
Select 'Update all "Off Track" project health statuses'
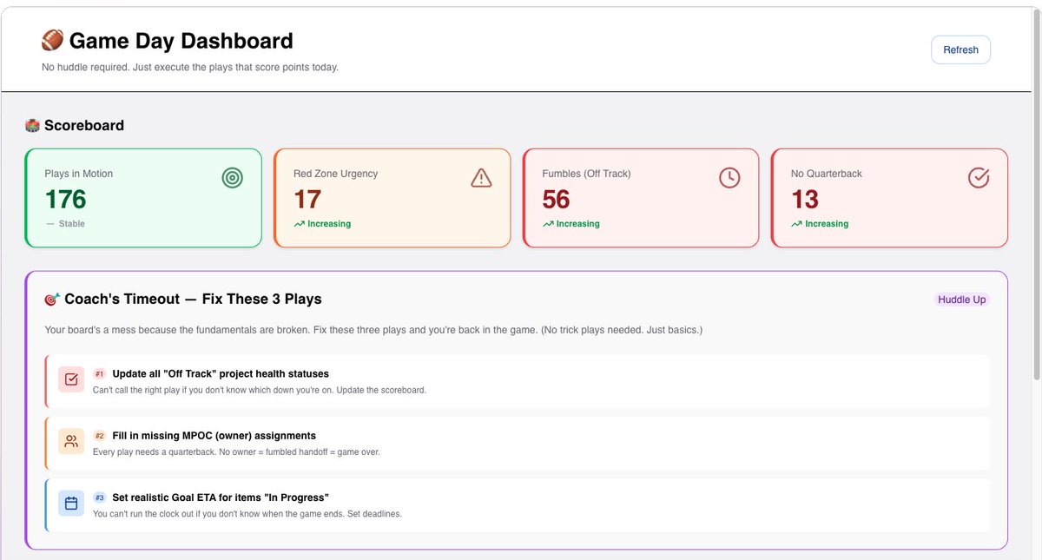221,374
